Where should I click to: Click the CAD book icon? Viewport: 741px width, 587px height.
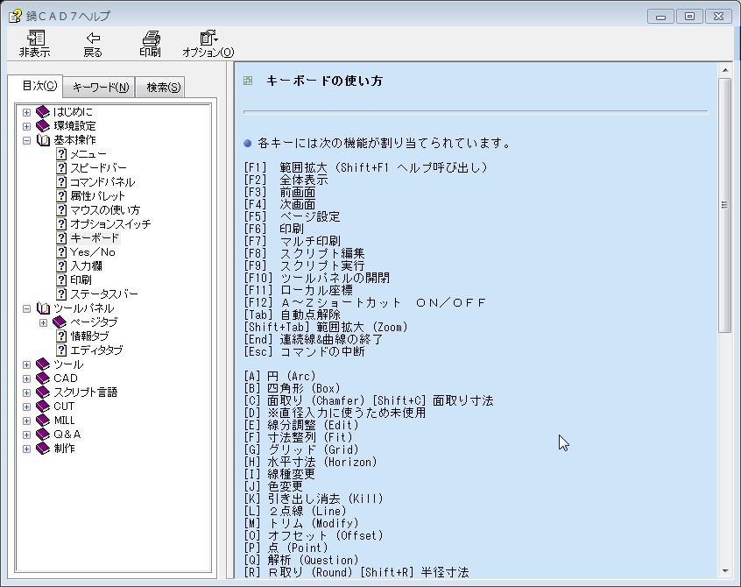[43, 378]
